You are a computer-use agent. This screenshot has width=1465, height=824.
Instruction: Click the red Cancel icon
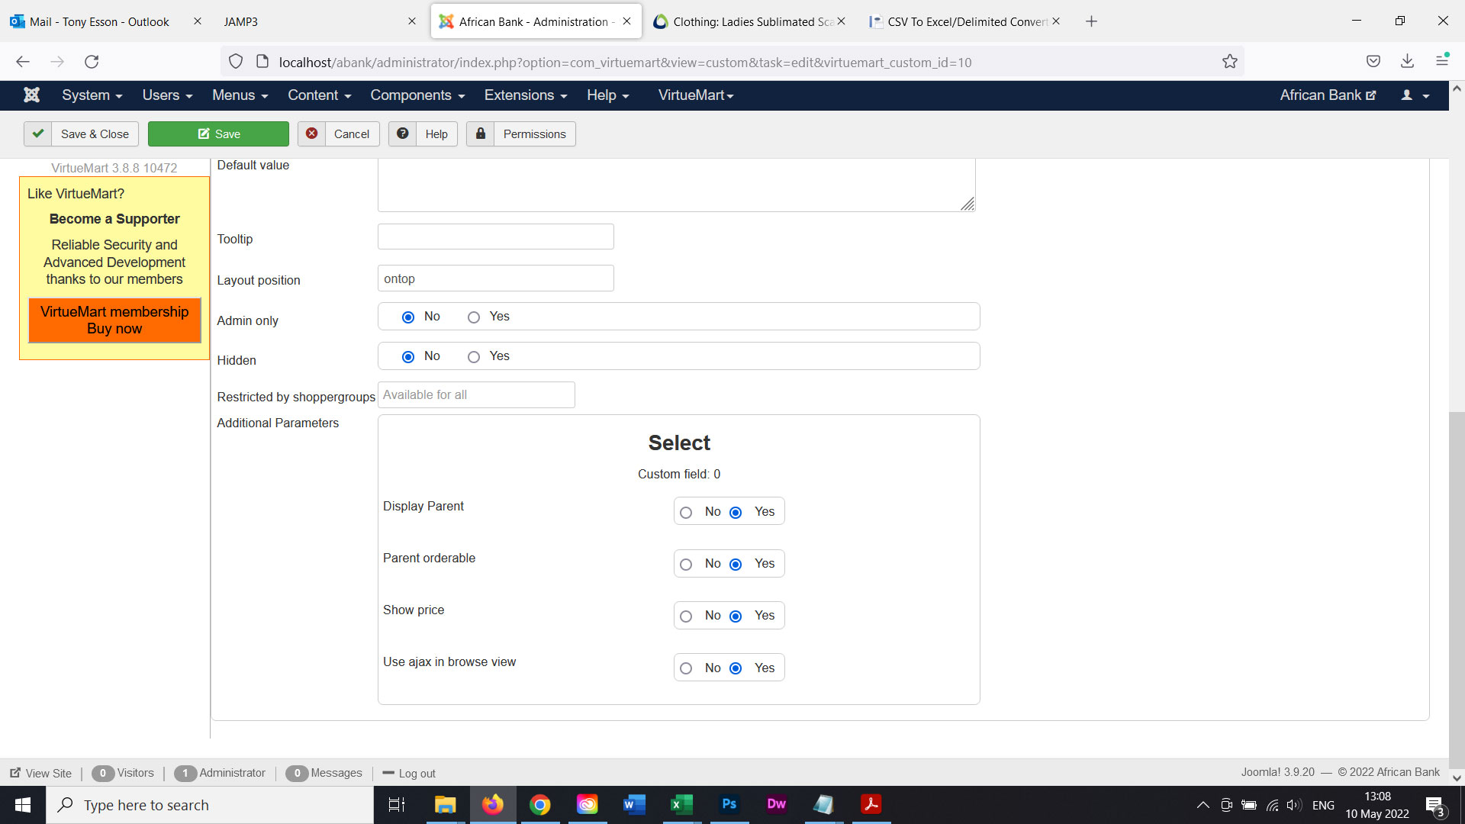point(311,134)
